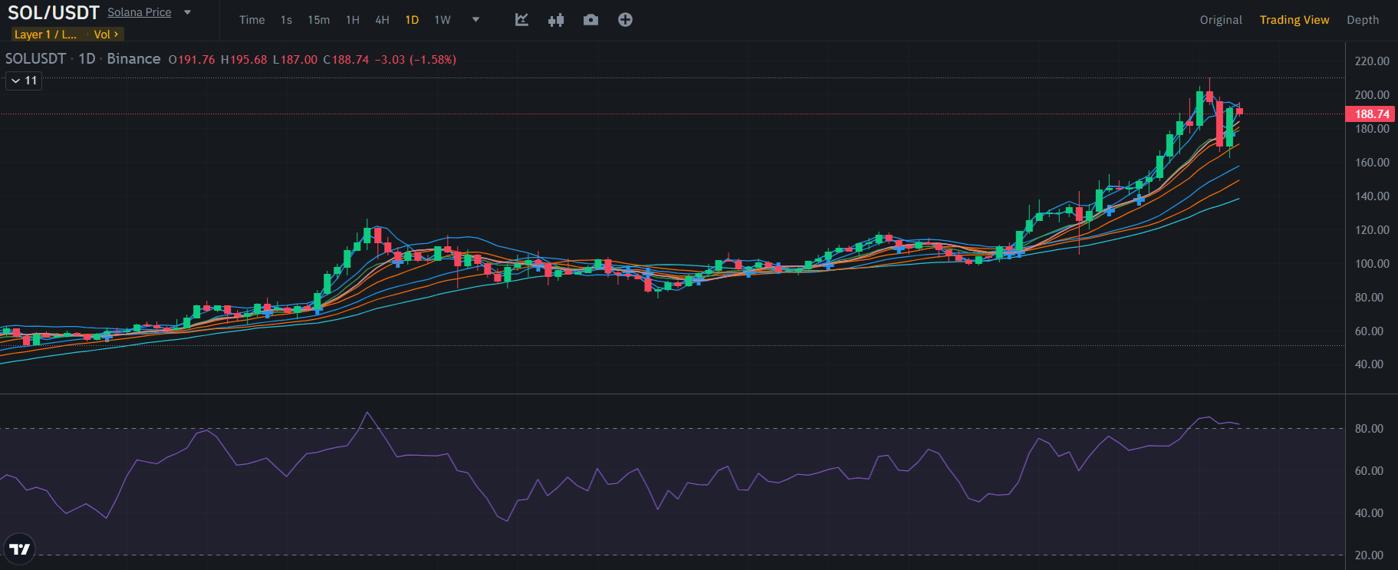Switch to the Original chart tab
Image resolution: width=1398 pixels, height=570 pixels.
click(1220, 20)
